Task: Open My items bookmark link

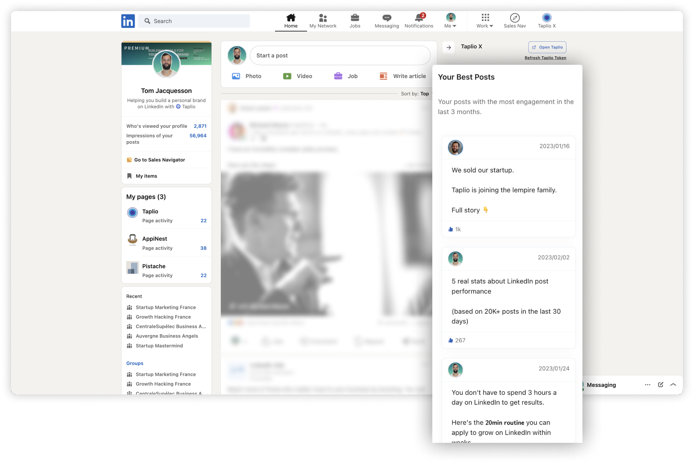Action: 147,176
